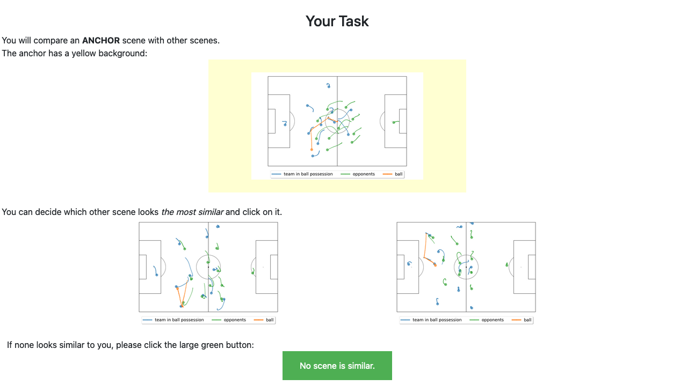
Task: Click the center circle of left scene pitch
Action: [208, 267]
